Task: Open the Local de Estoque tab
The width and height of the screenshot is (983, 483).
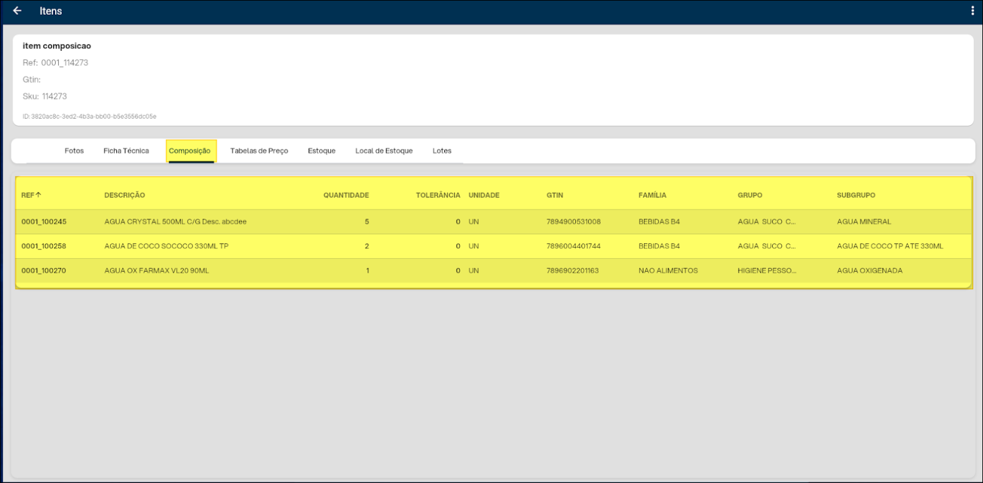Action: 384,151
